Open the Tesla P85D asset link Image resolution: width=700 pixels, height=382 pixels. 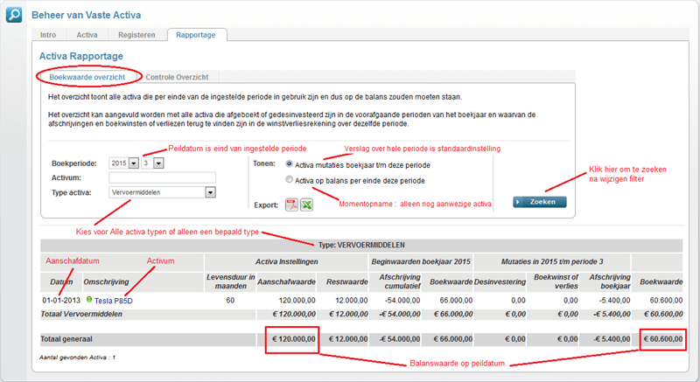[x=114, y=301]
